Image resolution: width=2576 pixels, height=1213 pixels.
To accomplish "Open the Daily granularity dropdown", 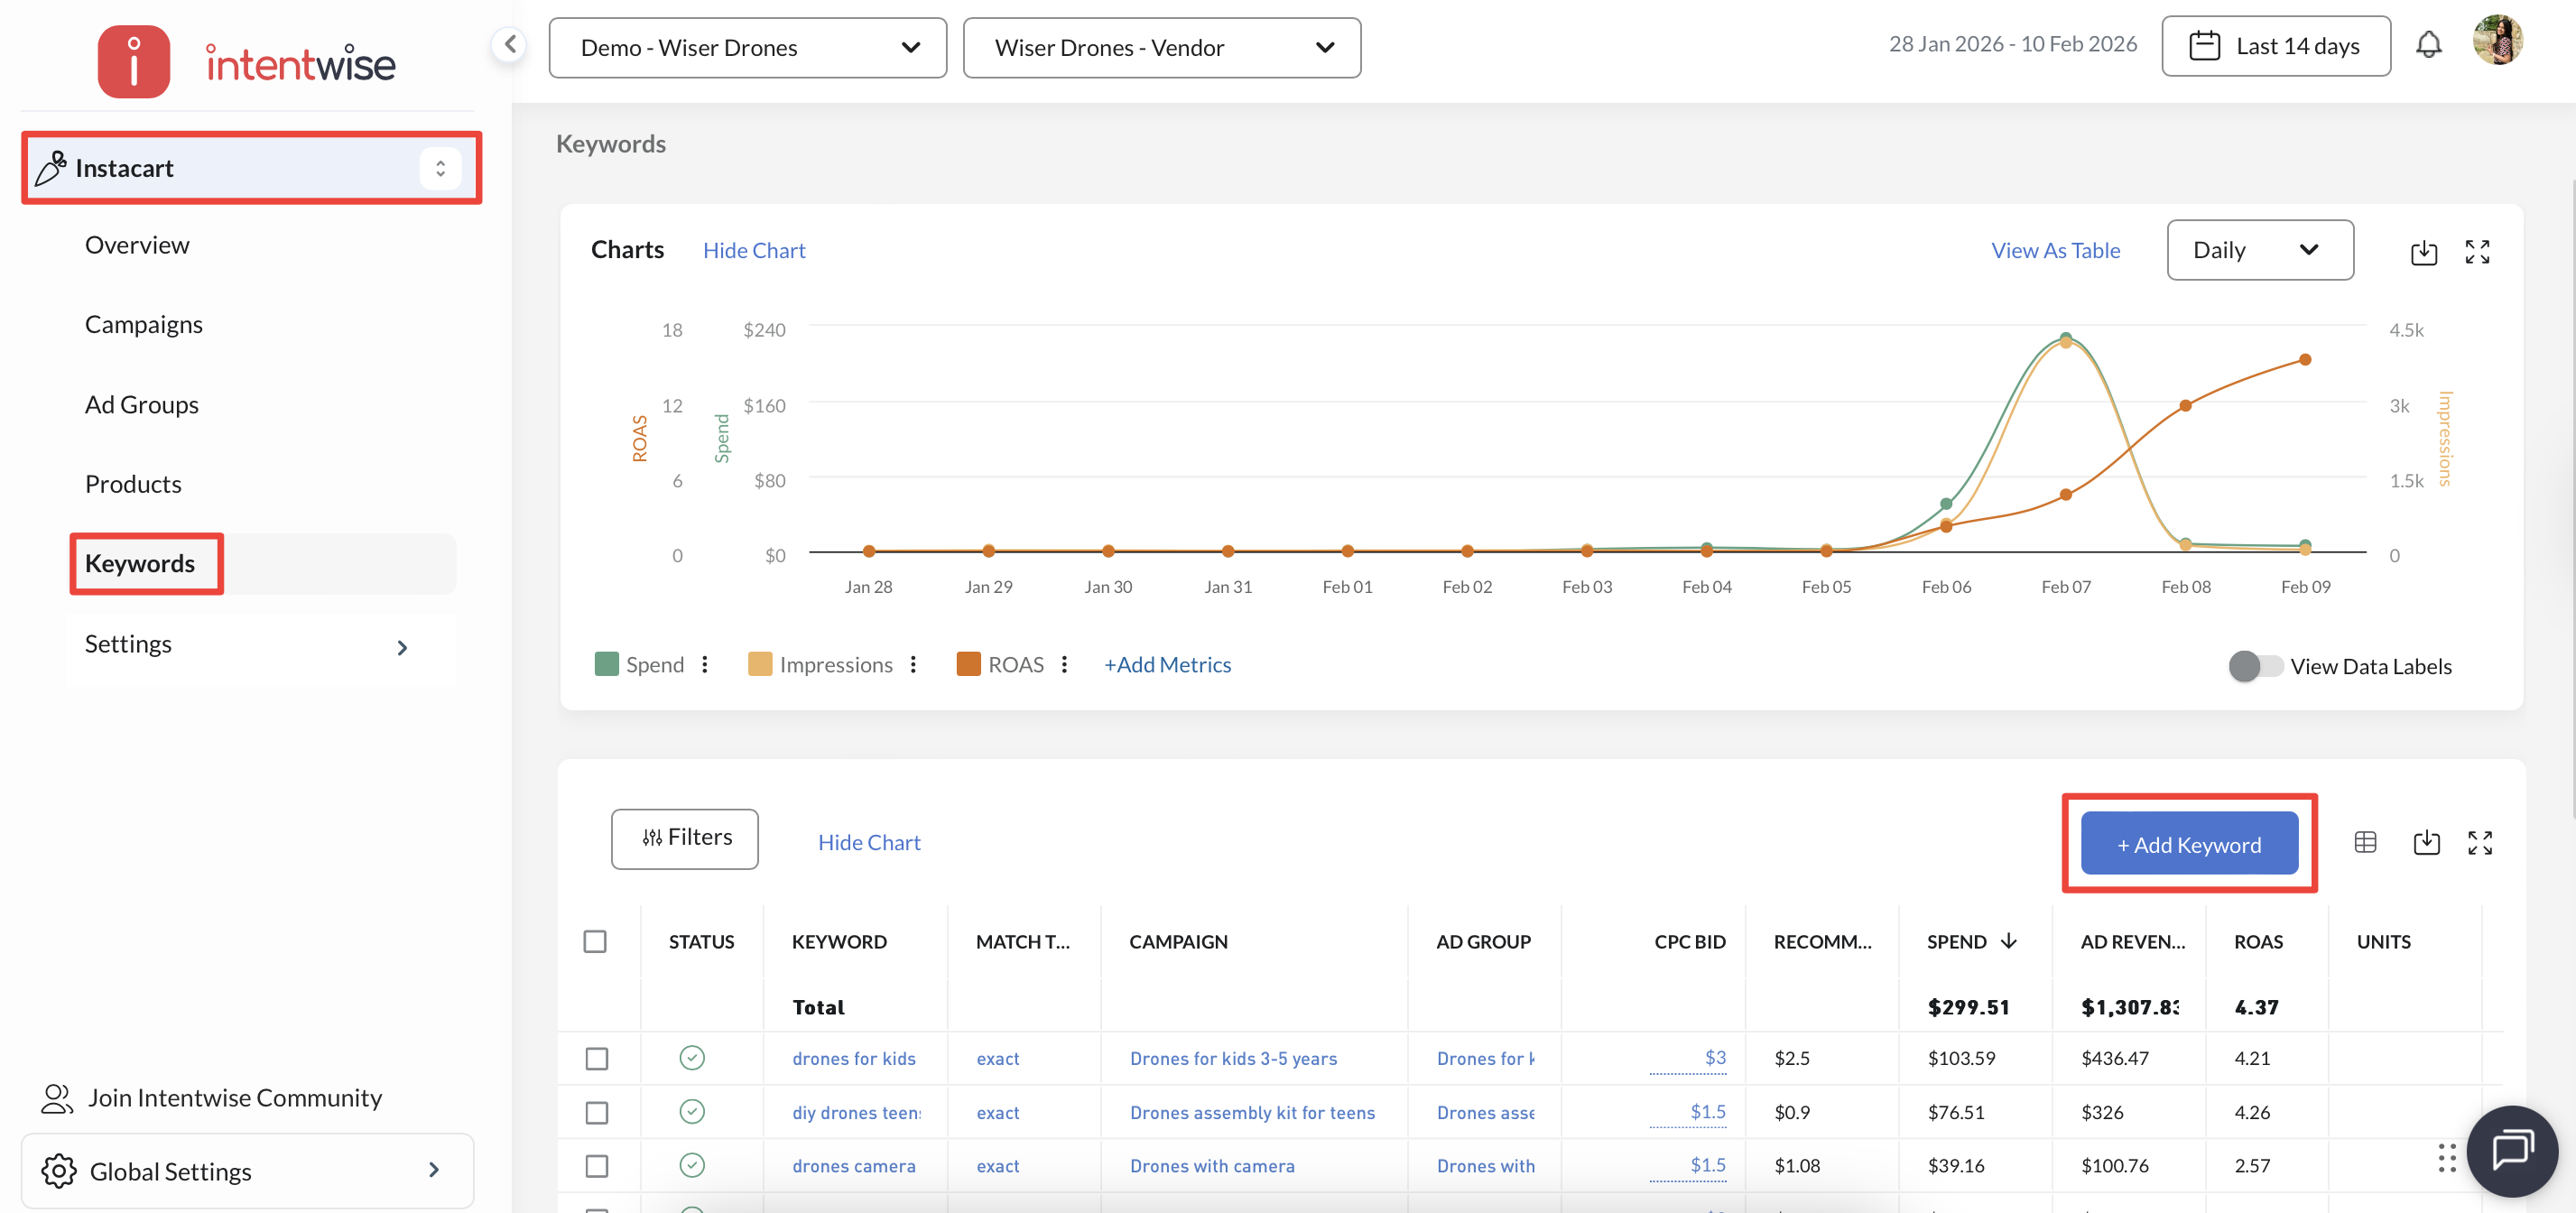I will coord(2259,250).
